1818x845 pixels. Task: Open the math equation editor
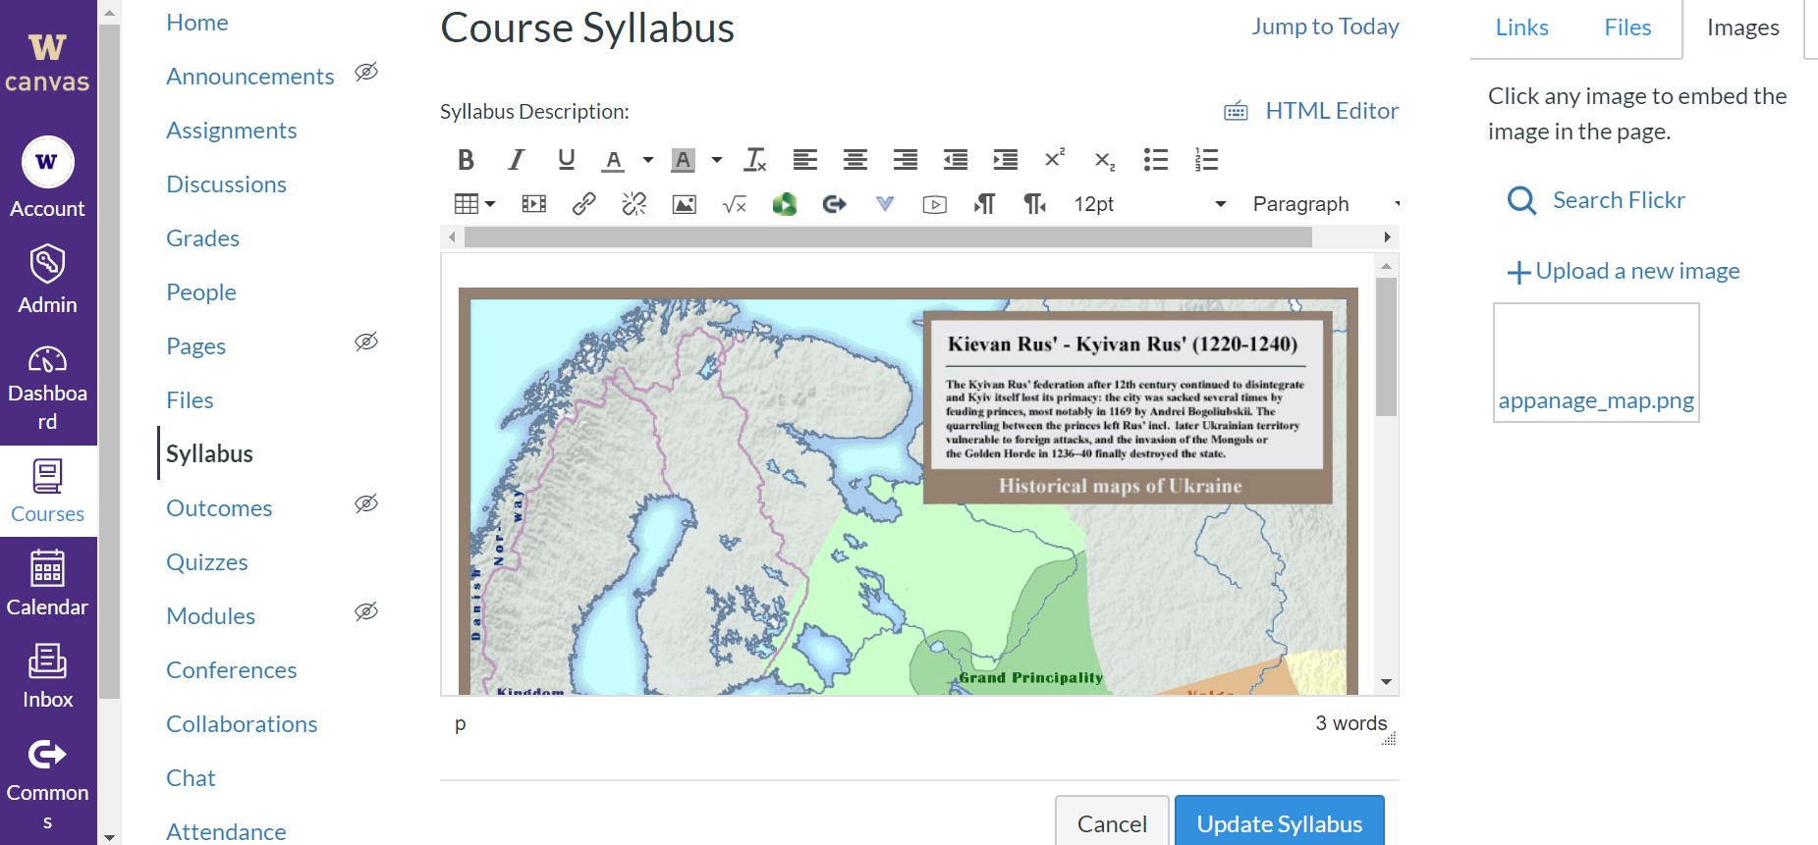pos(735,204)
